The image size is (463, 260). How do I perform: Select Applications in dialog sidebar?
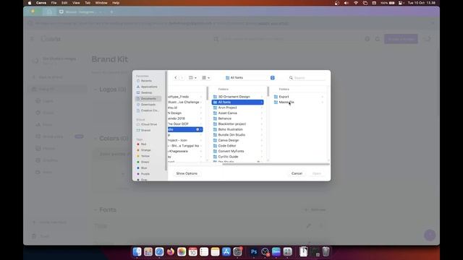click(x=149, y=87)
